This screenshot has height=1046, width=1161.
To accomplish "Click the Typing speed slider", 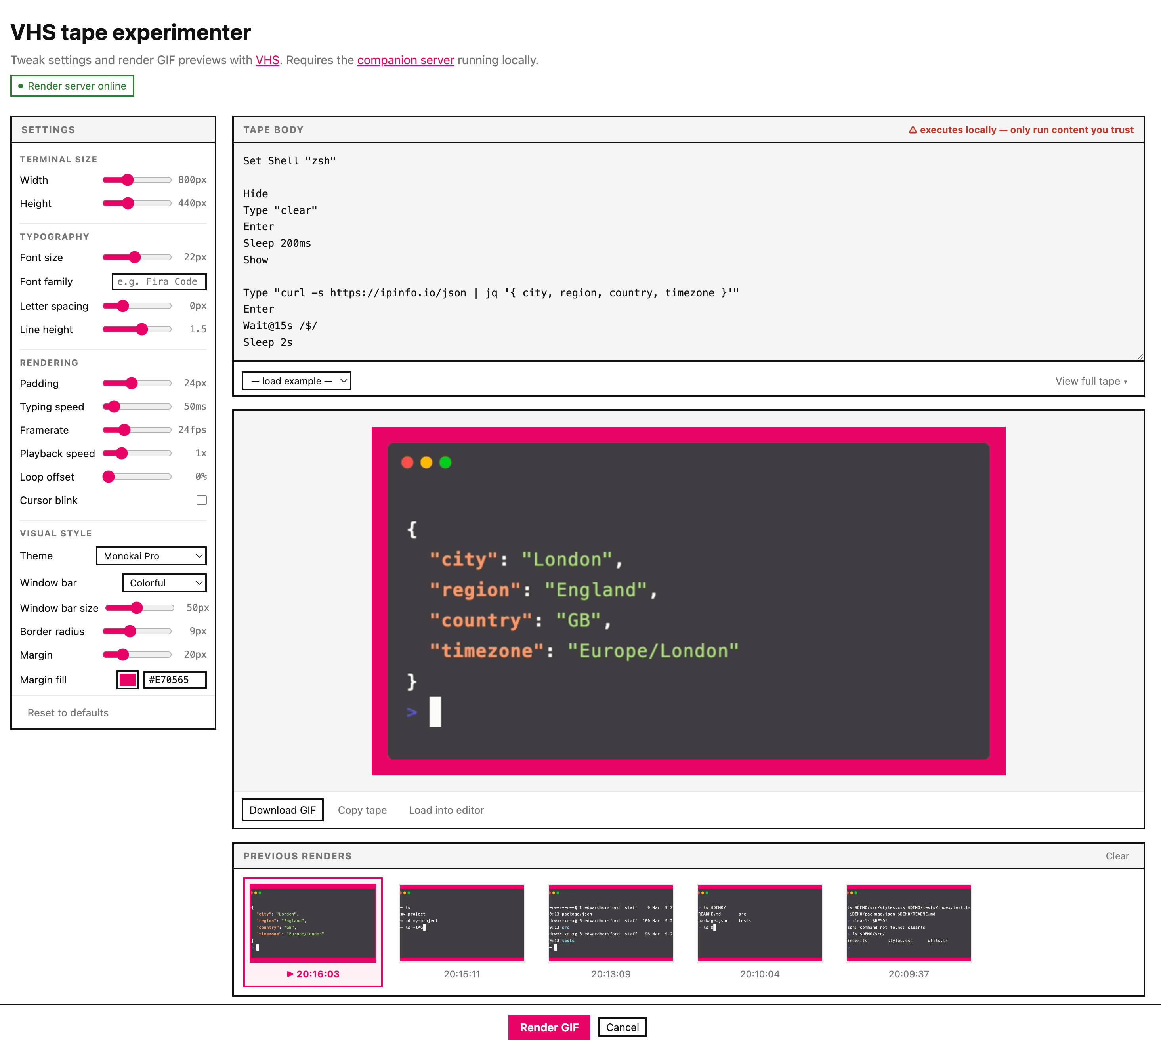I will click(137, 407).
